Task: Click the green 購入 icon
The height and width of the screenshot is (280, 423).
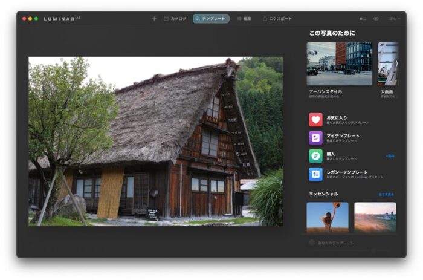Action: [315, 156]
